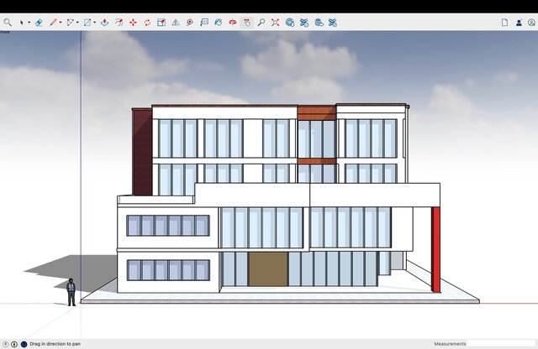Open the Extension Warehouse icon
This screenshot has width=538, height=349.
pyautogui.click(x=304, y=23)
